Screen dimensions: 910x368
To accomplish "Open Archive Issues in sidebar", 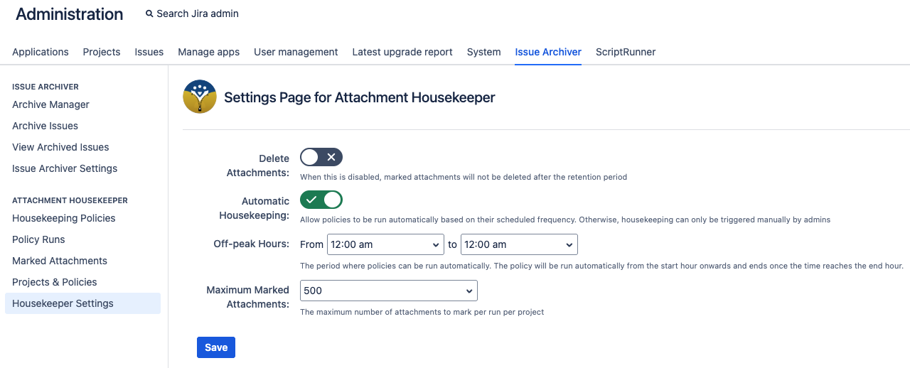I will click(x=45, y=126).
